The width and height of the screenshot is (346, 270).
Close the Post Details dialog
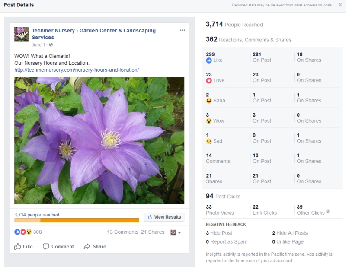point(340,5)
